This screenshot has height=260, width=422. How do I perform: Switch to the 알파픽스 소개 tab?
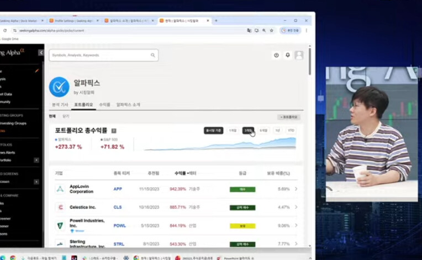tap(128, 105)
